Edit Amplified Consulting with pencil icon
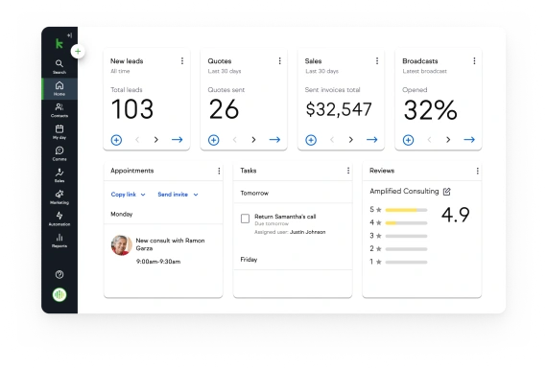 (x=447, y=192)
